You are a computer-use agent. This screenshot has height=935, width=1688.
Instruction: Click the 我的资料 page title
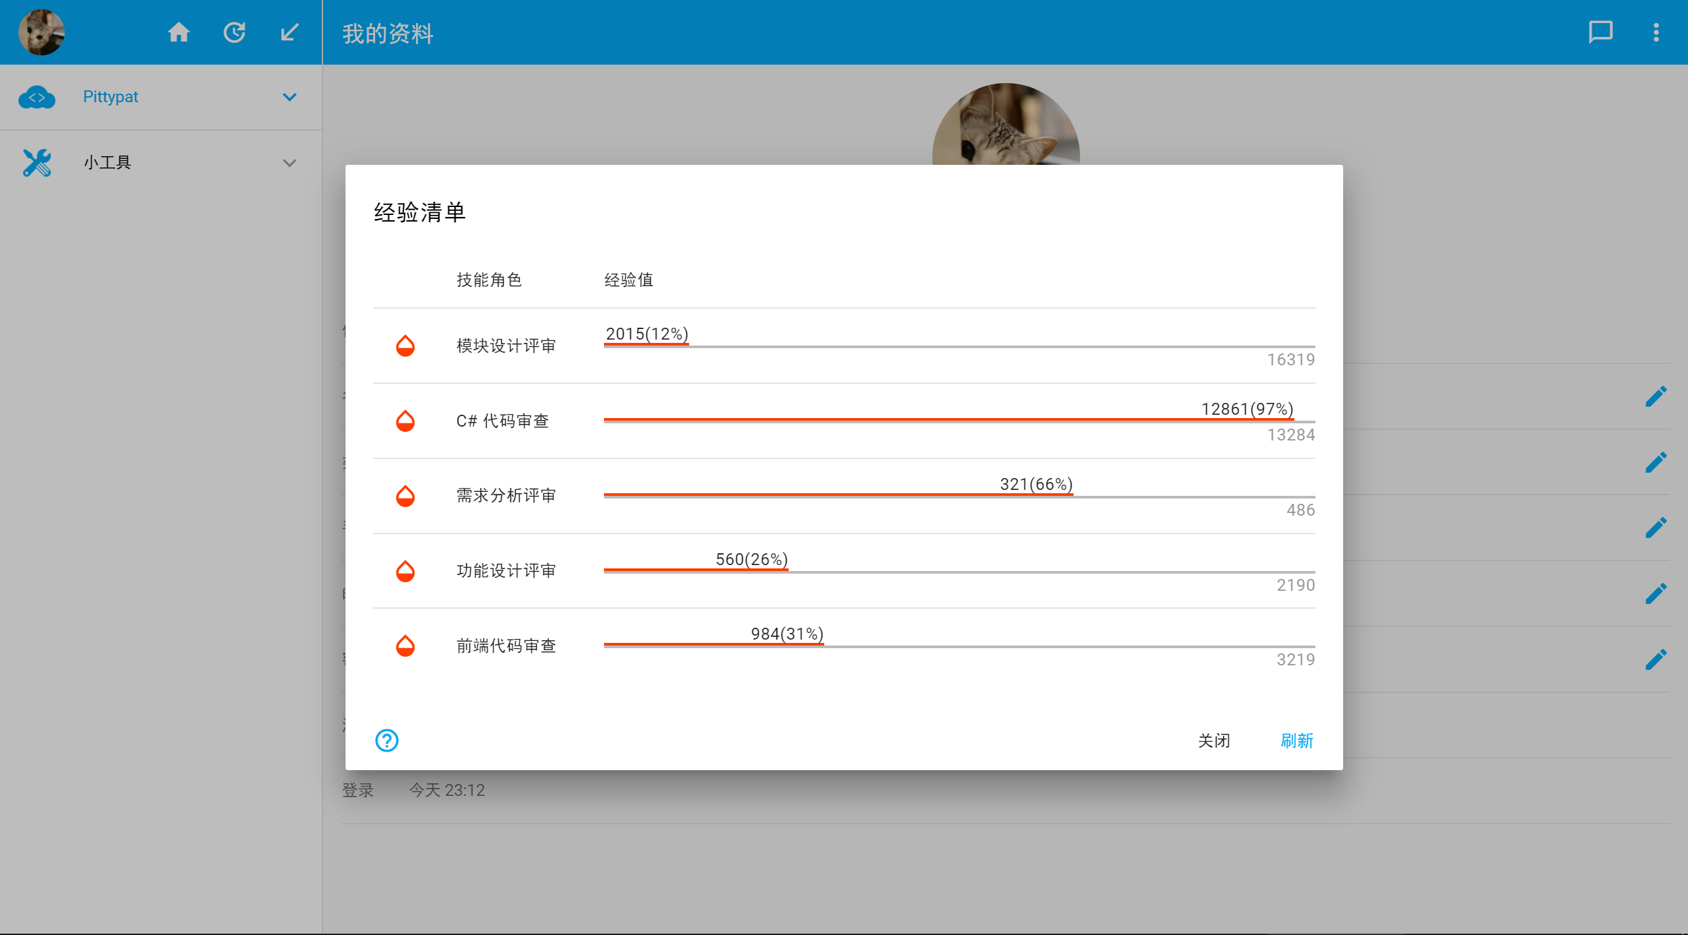tap(388, 33)
